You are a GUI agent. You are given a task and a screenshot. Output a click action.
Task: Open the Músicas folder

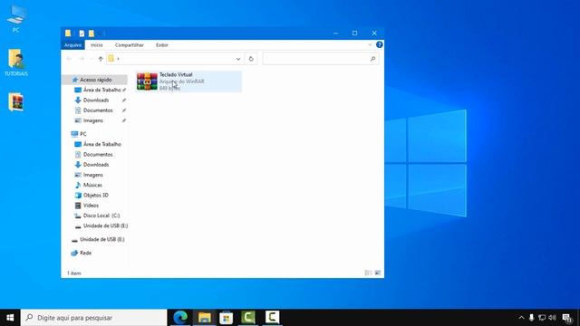[x=92, y=185]
